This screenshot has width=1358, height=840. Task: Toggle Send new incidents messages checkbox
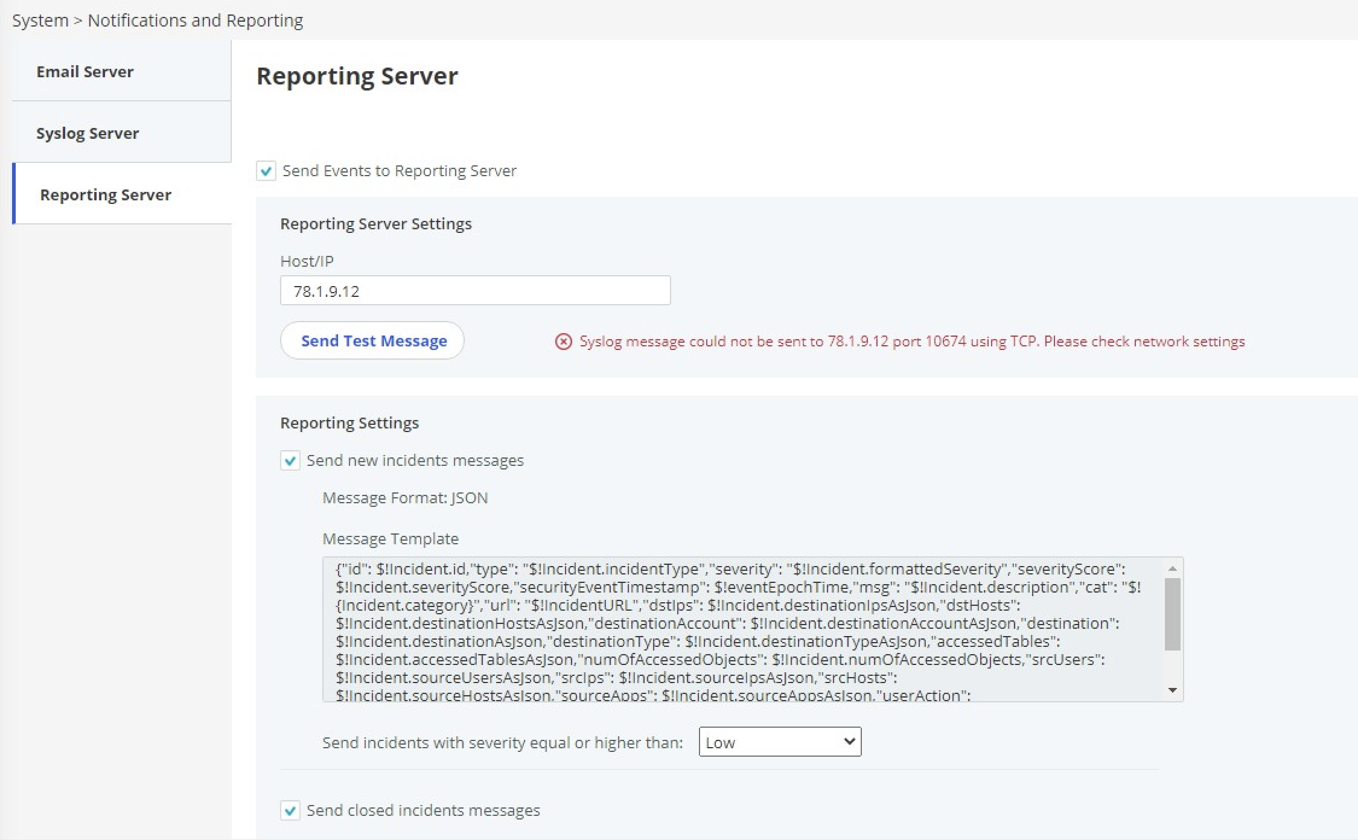[x=290, y=461]
